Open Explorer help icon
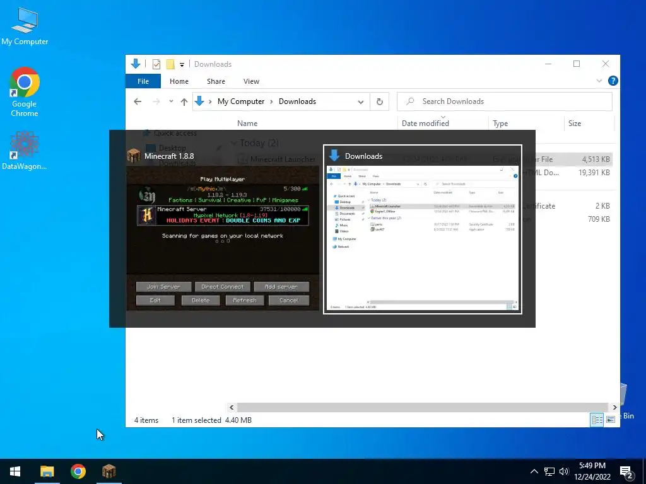646x484 pixels. click(x=613, y=81)
